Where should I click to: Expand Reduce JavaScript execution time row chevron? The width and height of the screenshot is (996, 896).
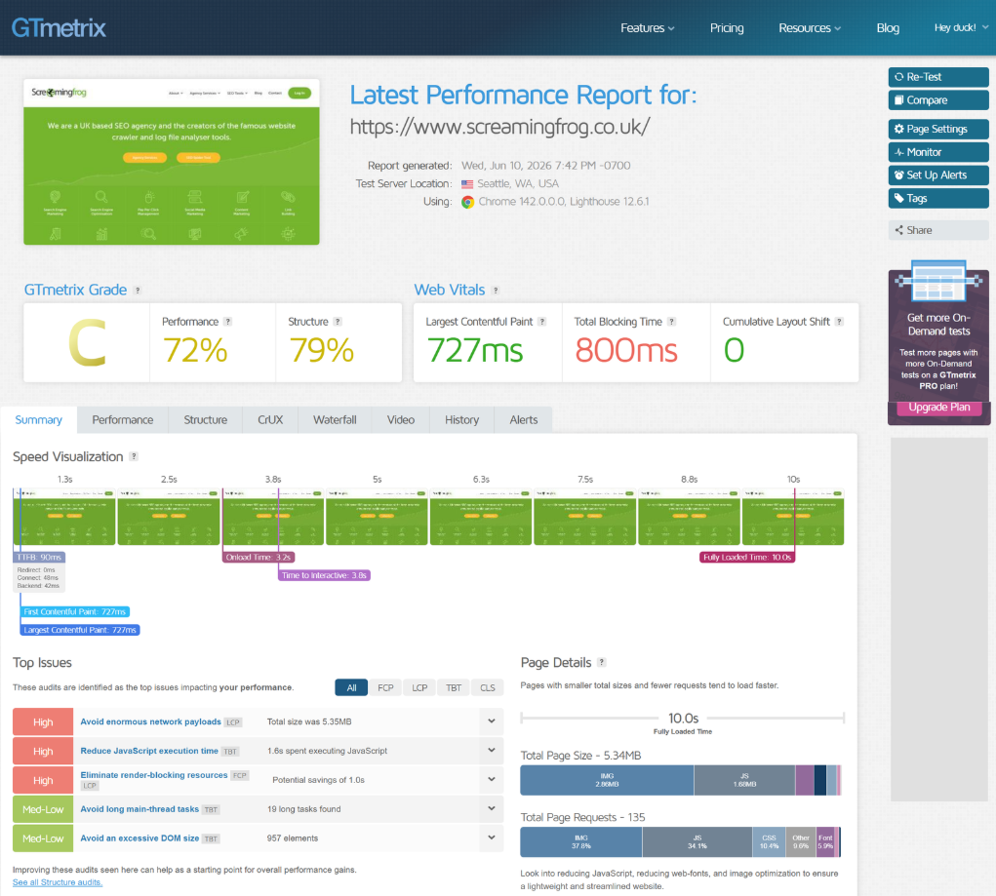491,751
